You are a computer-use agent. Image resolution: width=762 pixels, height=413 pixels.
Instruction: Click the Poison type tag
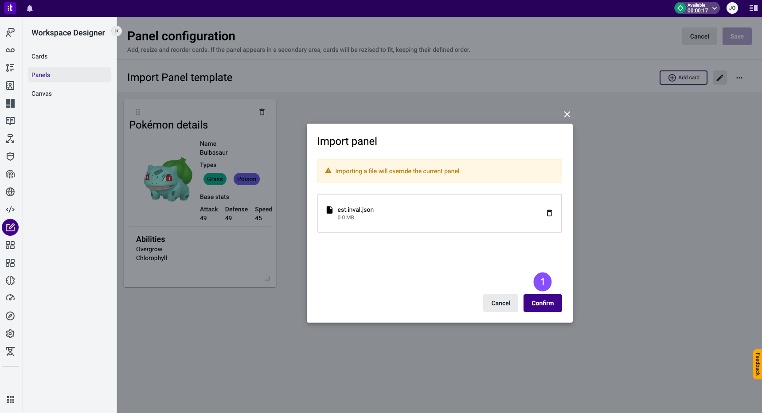(246, 179)
